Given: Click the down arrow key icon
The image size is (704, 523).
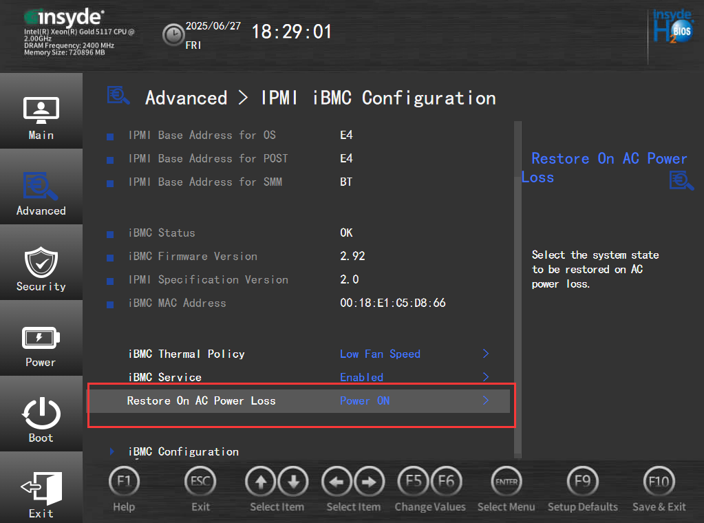Looking at the screenshot, I should 293,482.
